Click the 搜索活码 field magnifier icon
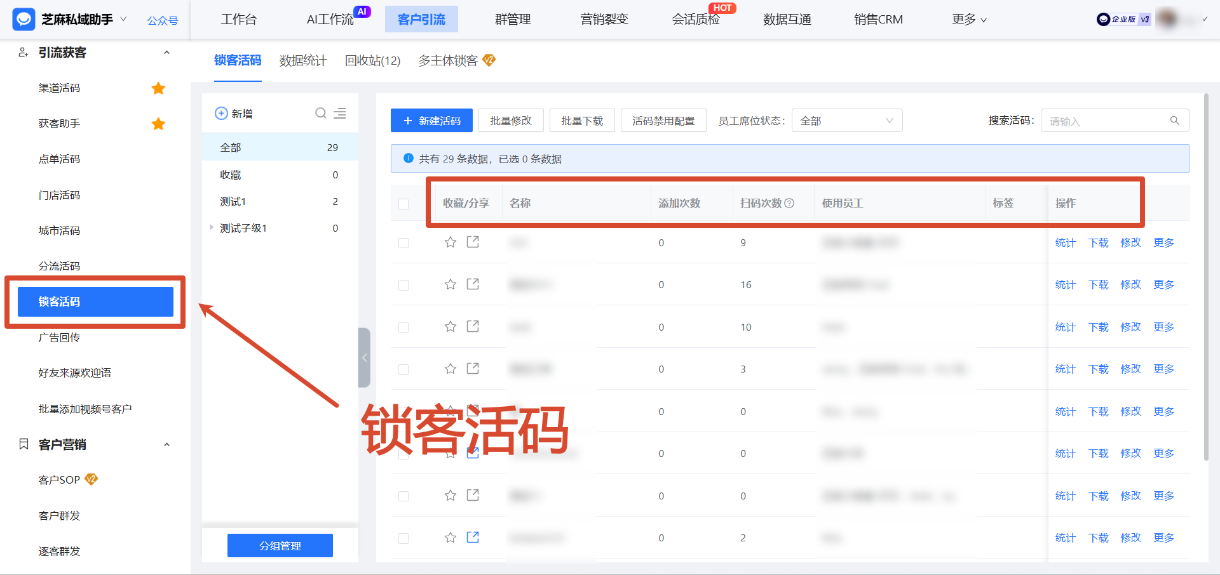The height and width of the screenshot is (575, 1220). pos(1174,121)
